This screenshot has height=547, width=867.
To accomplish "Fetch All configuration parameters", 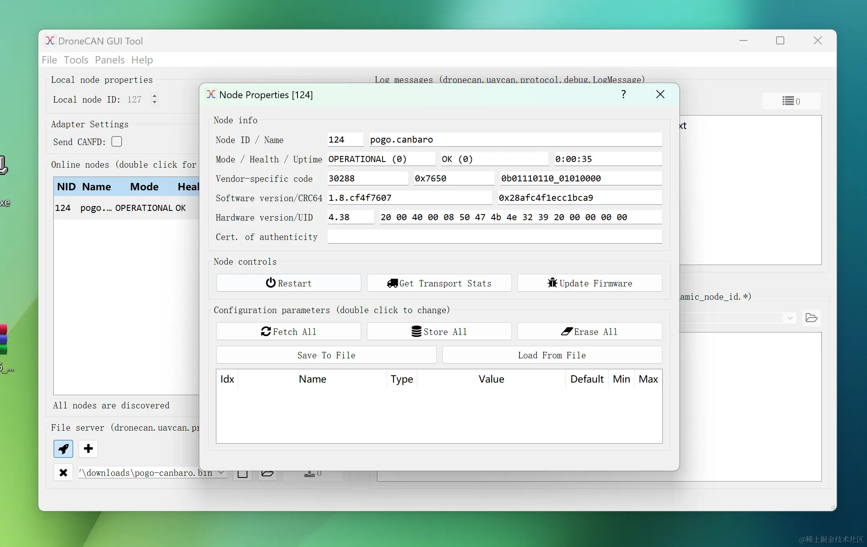I will (289, 332).
